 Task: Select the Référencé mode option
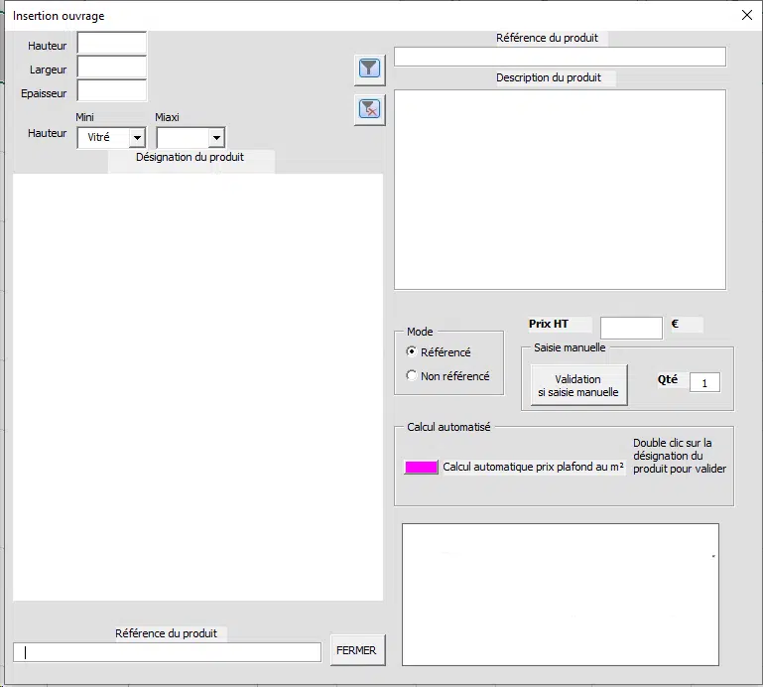point(413,352)
